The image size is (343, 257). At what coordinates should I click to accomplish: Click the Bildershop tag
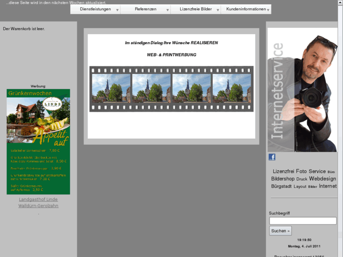[283, 179]
